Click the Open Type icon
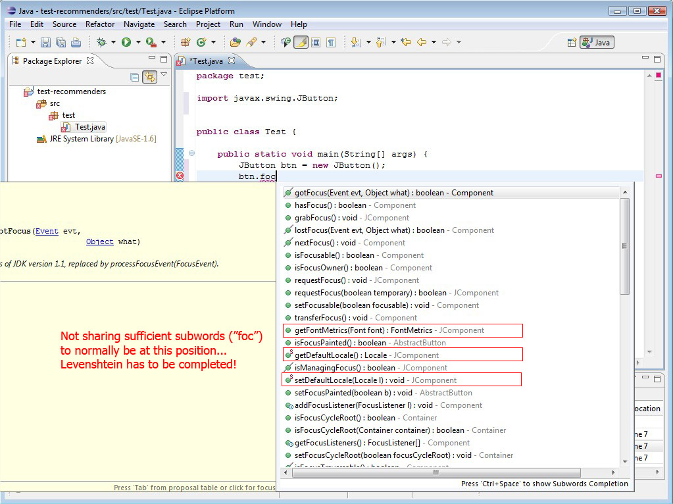The width and height of the screenshot is (673, 504). point(236,42)
